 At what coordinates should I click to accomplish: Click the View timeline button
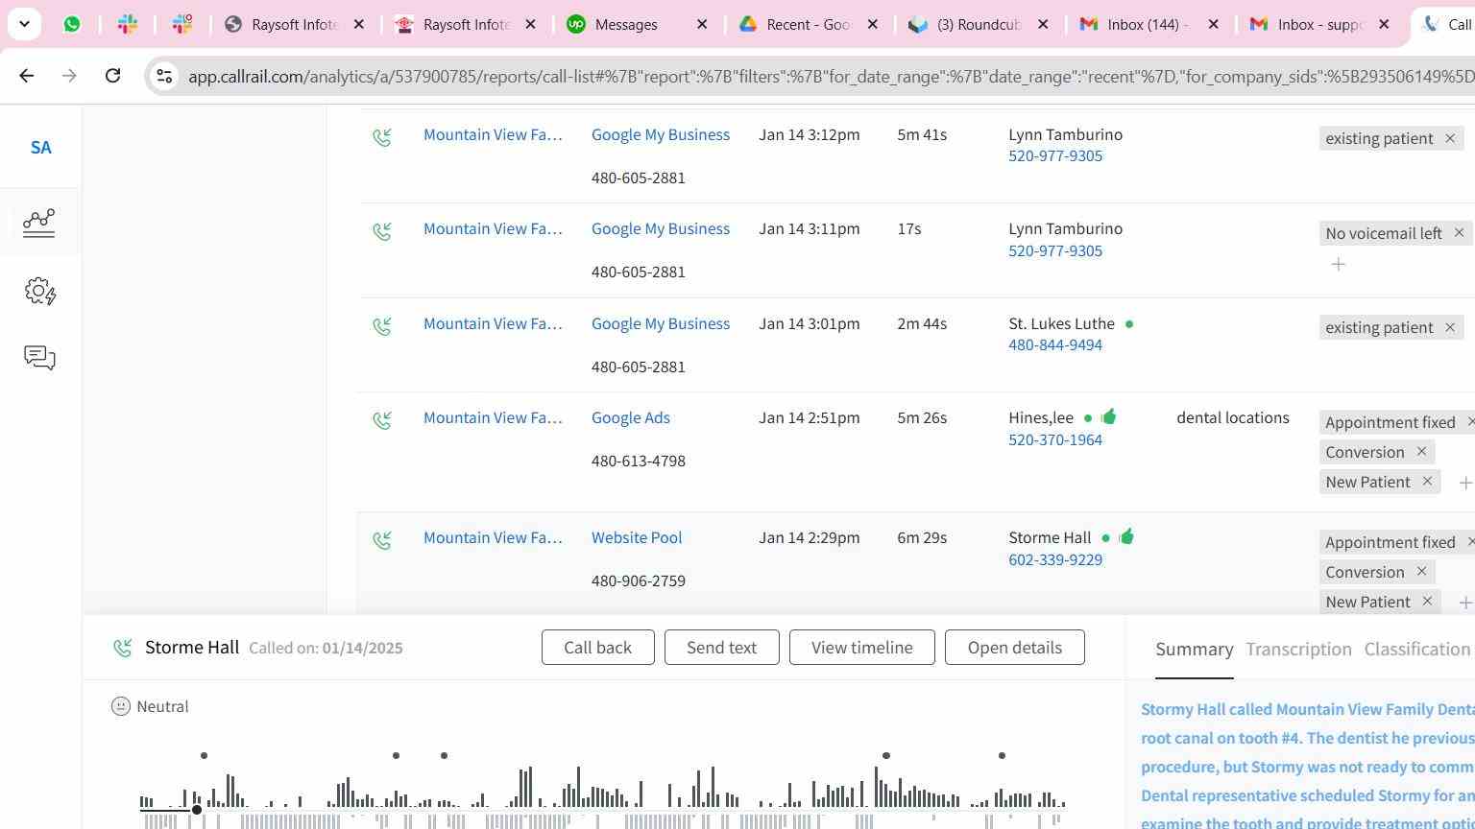coord(862,648)
